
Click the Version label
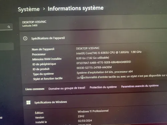(x=40, y=117)
